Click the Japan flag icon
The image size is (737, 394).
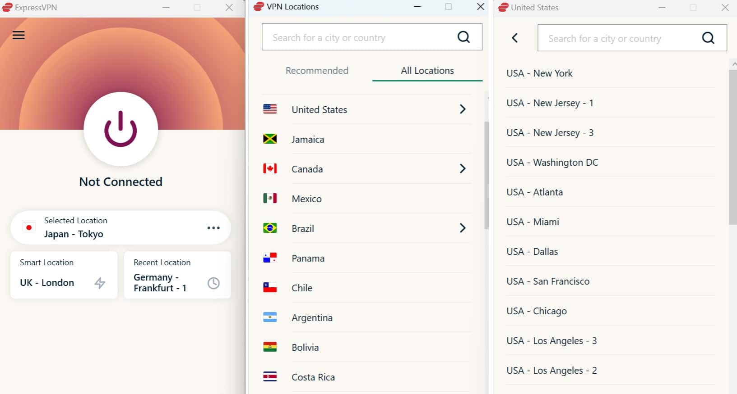[29, 227]
